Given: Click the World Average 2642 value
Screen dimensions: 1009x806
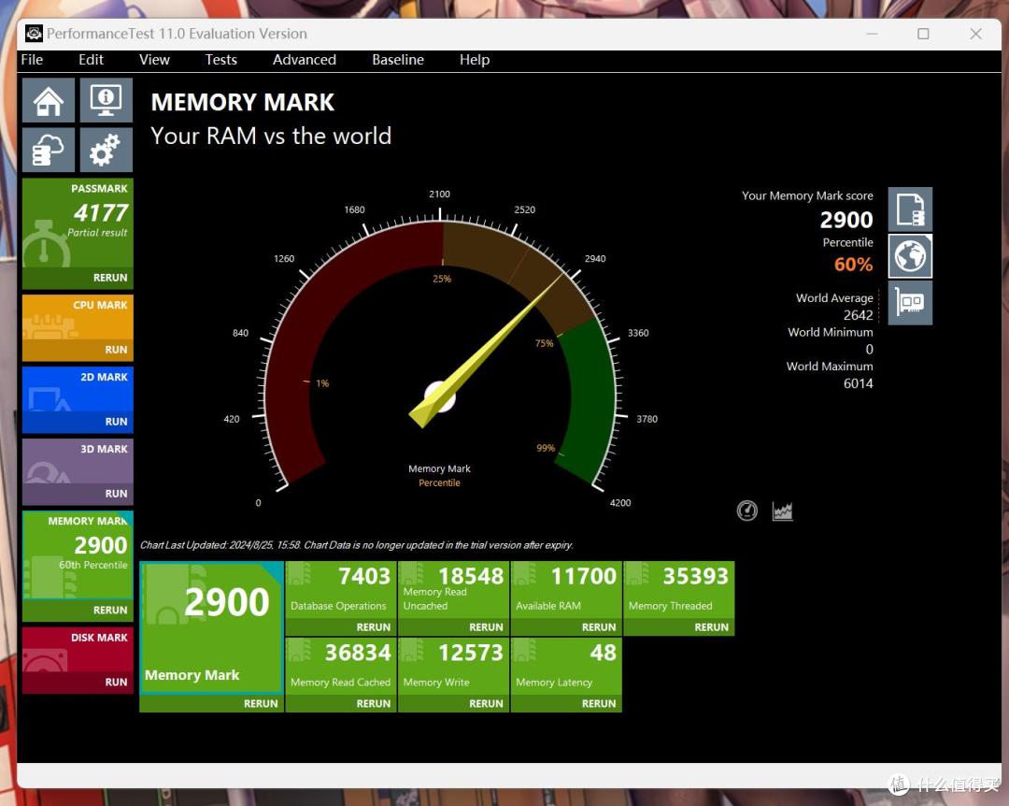Looking at the screenshot, I should (x=859, y=315).
